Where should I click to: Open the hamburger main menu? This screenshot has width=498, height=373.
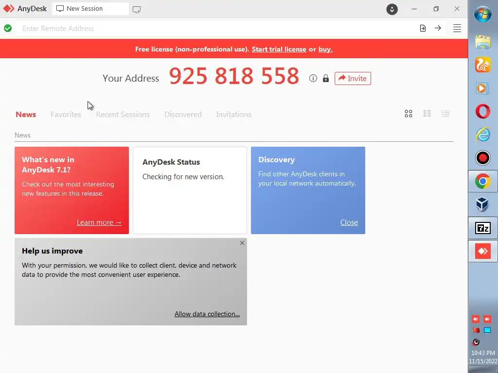coord(457,28)
